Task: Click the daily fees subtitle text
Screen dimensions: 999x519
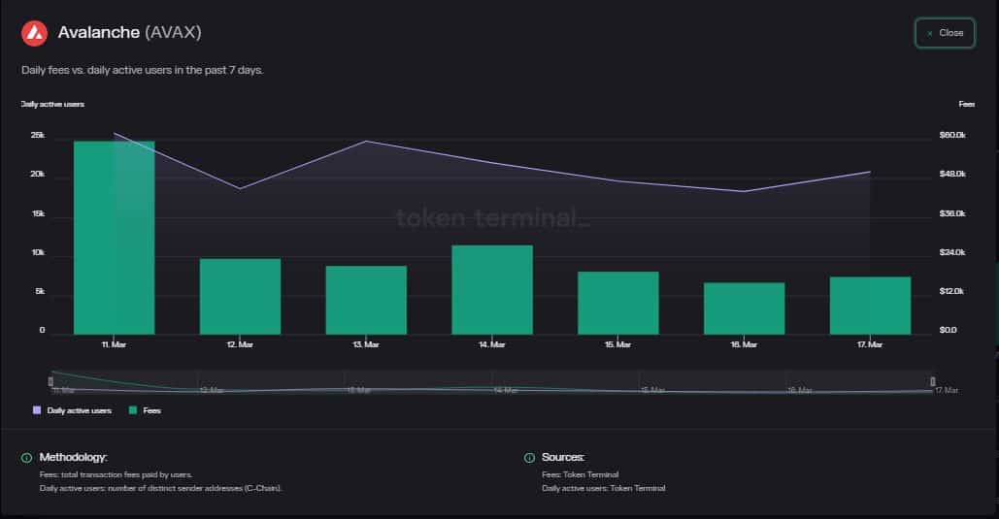Action: coord(142,70)
